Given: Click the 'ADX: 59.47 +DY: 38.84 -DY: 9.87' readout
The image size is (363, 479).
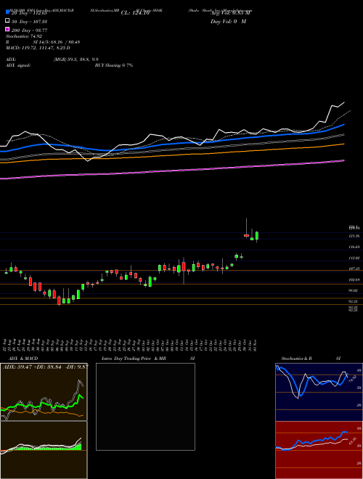Looking at the screenshot, I should (45, 367).
